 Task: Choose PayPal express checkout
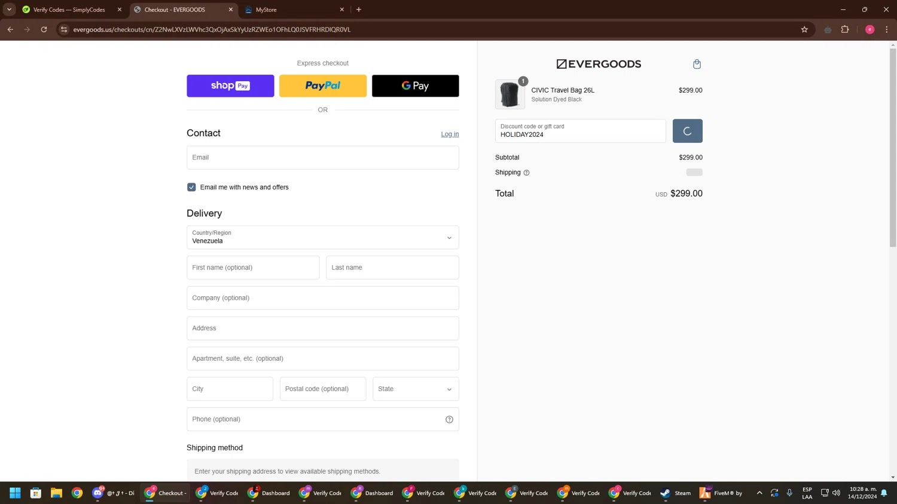323,85
